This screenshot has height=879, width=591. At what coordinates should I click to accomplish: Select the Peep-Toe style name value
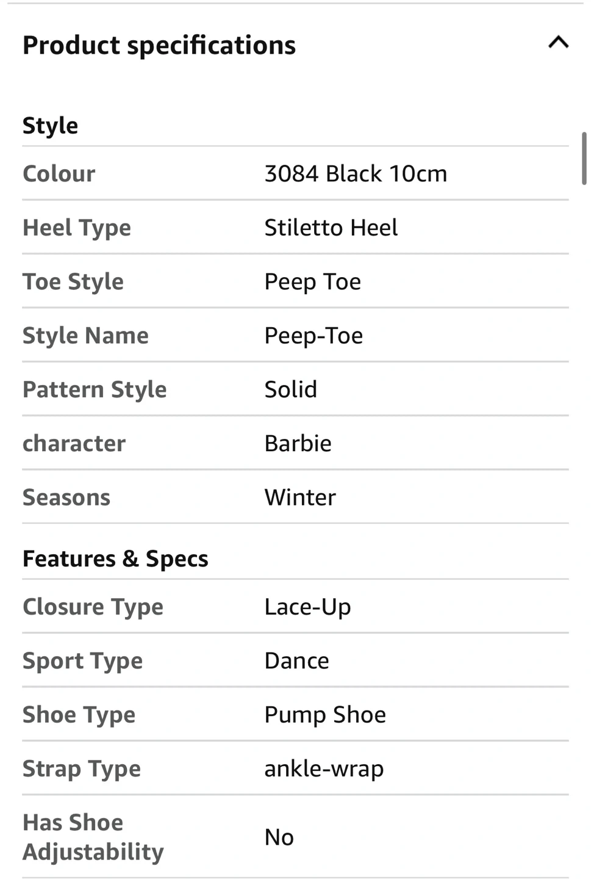click(313, 336)
